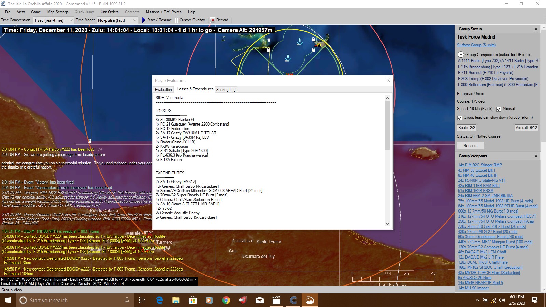This screenshot has width=546, height=307.
Task: Open the network status icon in tray
Action: [493, 300]
